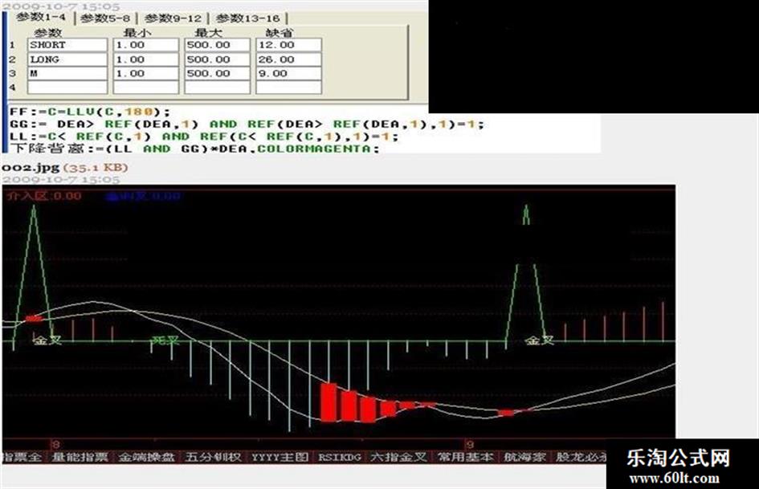Viewport: 759px width, 489px height.
Task: Click the empty maximum field in row 4
Action: pyautogui.click(x=217, y=88)
